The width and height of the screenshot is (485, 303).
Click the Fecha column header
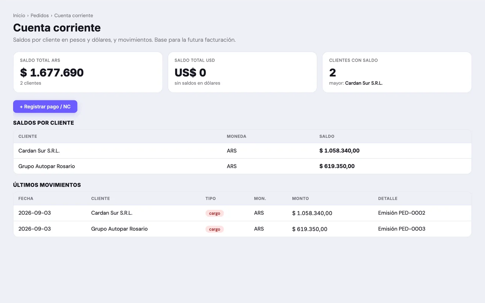tap(26, 198)
